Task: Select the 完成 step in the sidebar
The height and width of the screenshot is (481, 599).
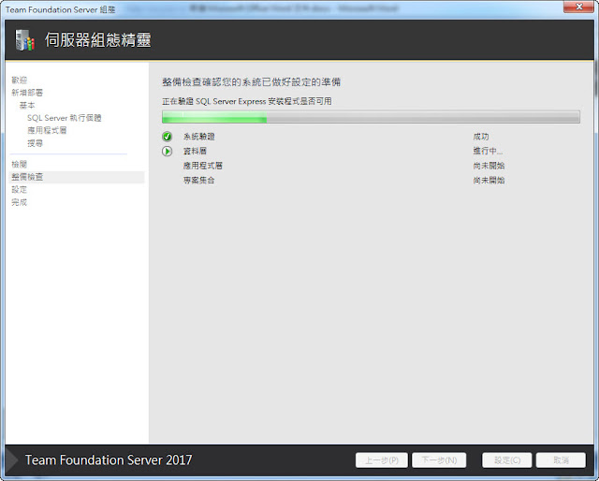Action: 19,202
